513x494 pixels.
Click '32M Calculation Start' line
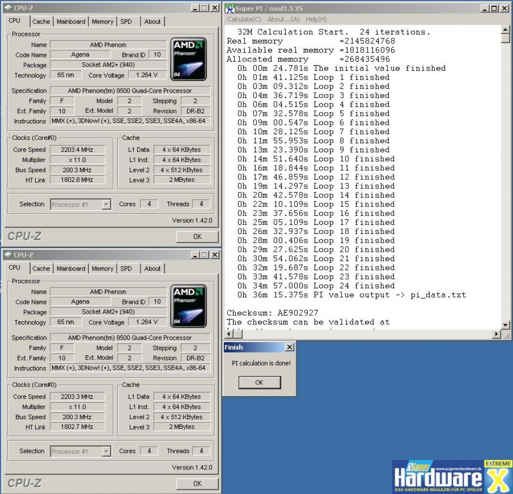(x=334, y=32)
